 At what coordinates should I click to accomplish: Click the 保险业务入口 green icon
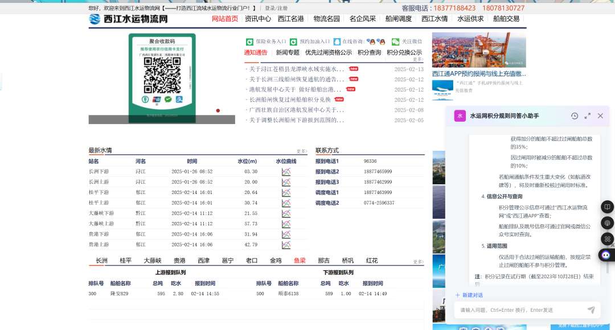(249, 42)
